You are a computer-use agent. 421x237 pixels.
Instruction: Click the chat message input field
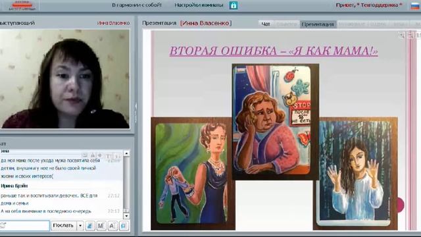click(x=25, y=226)
